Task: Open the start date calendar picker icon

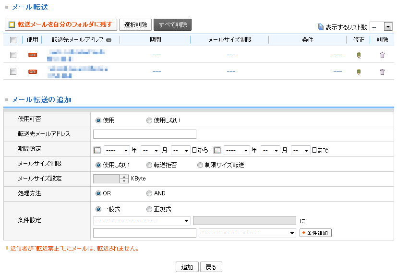Action: (x=97, y=150)
